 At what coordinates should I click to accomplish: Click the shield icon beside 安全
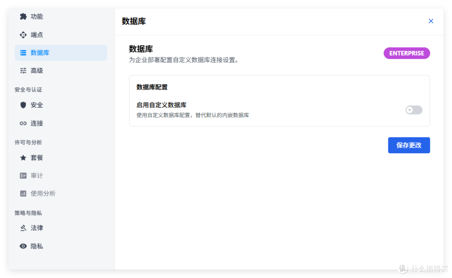pyautogui.click(x=23, y=105)
